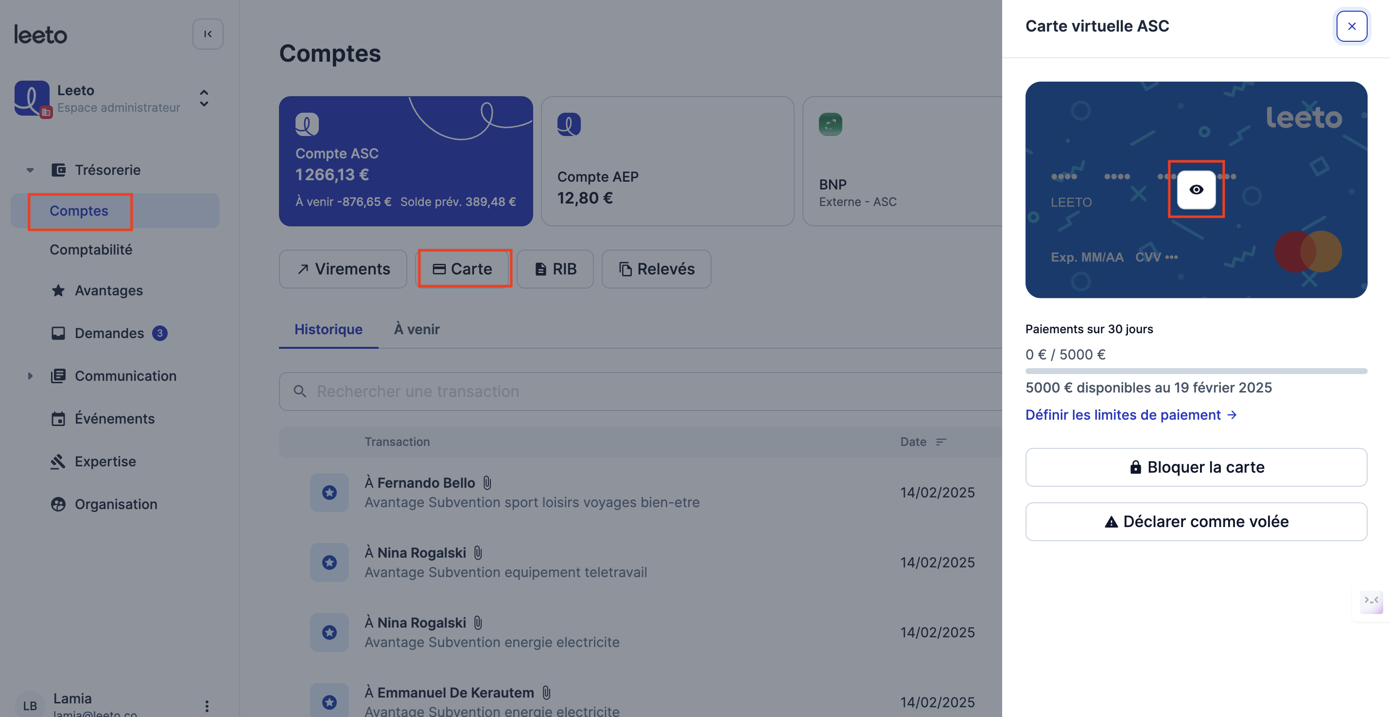
Task: Select the Compte AEP account card
Action: (667, 161)
